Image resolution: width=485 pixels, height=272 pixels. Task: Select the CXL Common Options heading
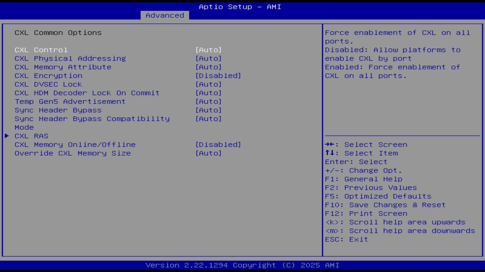pos(58,32)
